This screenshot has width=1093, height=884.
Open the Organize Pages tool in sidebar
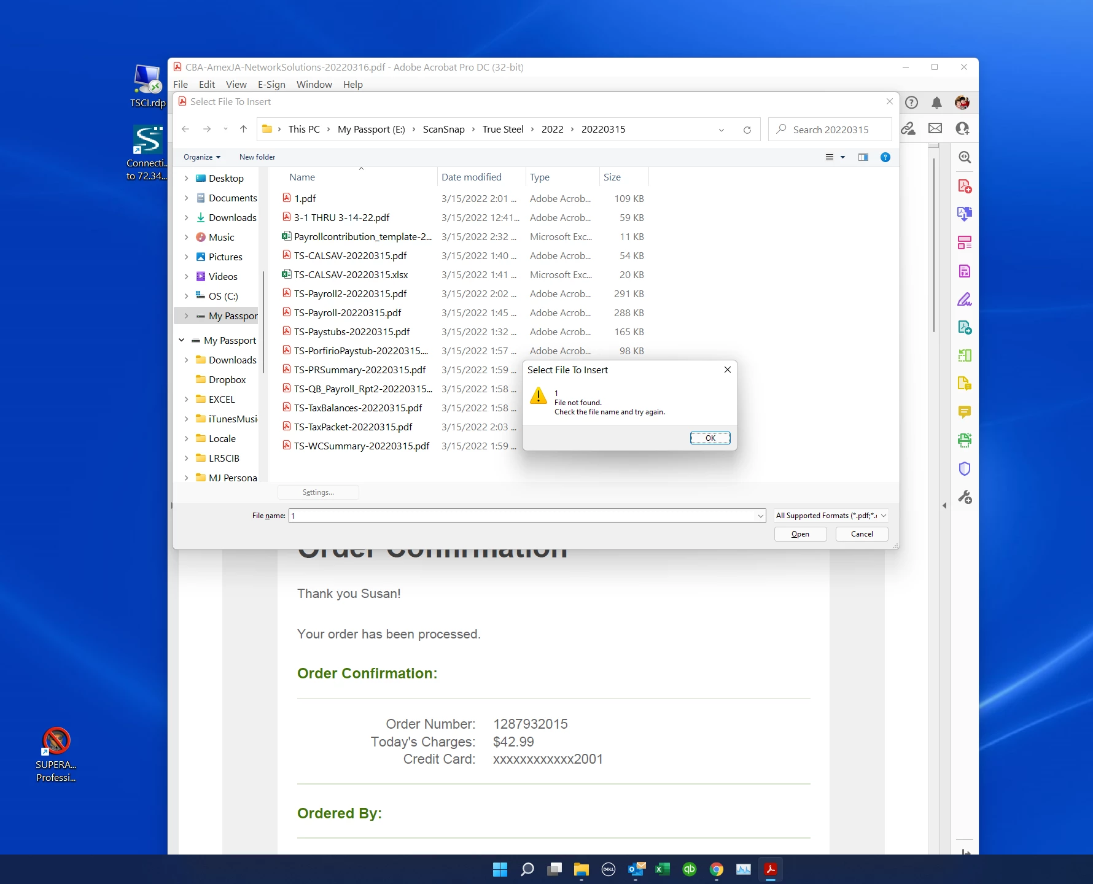pos(965,242)
